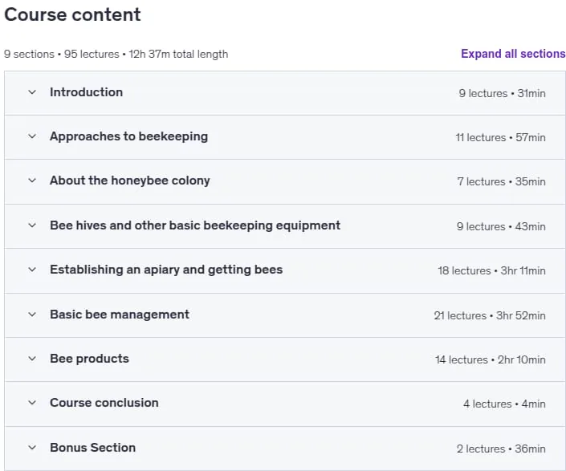566x471 pixels.
Task: Select Basic bee management title
Action: pos(120,315)
